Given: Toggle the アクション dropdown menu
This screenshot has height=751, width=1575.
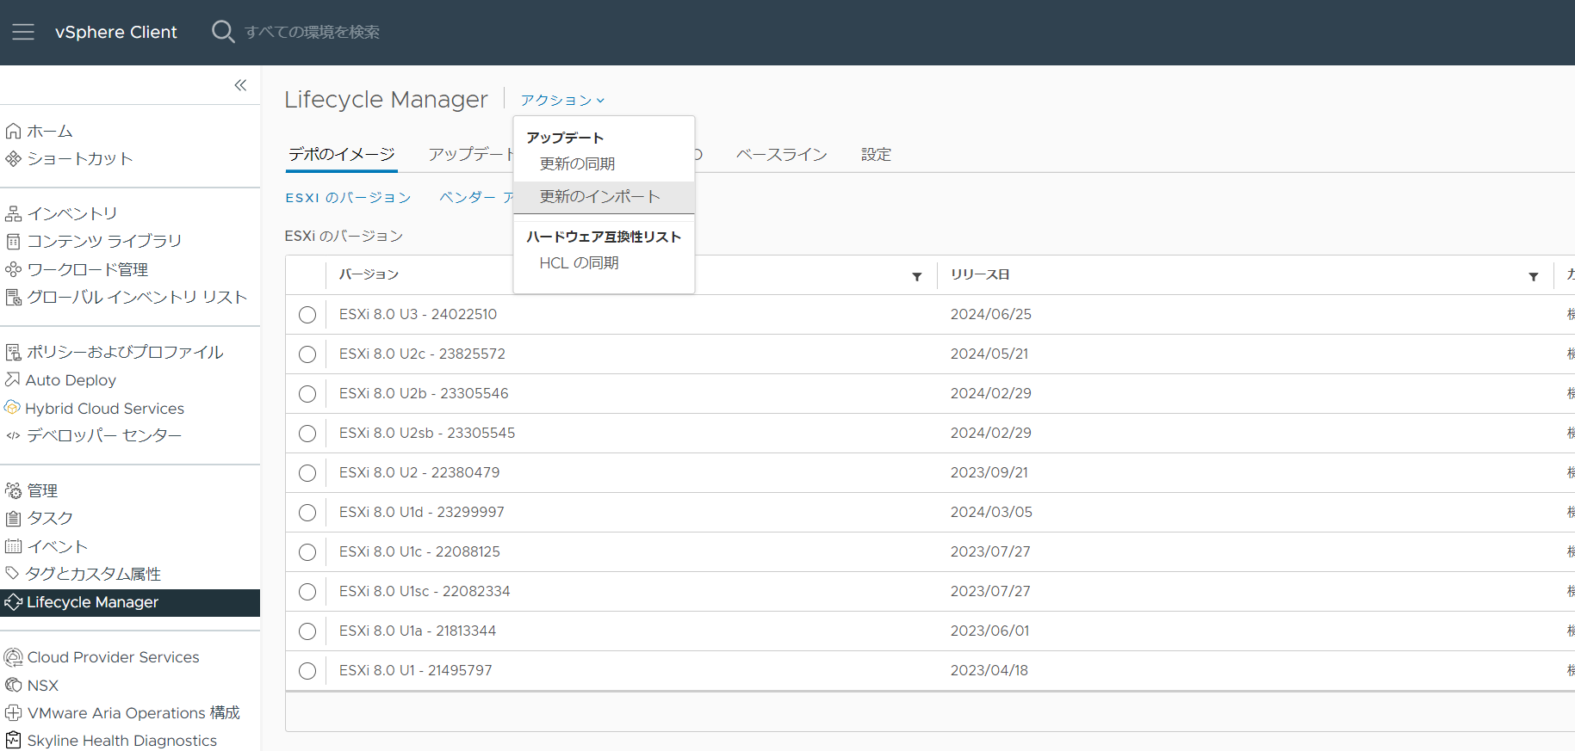Looking at the screenshot, I should coord(562,101).
